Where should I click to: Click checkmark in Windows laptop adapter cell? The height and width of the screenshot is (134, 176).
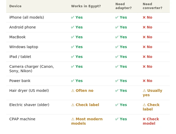117,47
